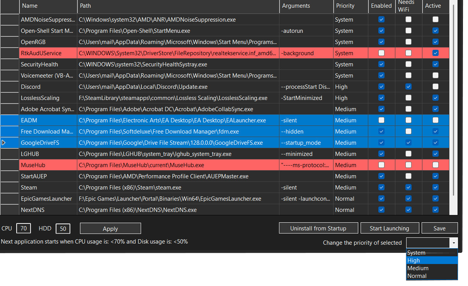
Task: Click the MuseHub.exe path cell
Action: pyautogui.click(x=178, y=165)
